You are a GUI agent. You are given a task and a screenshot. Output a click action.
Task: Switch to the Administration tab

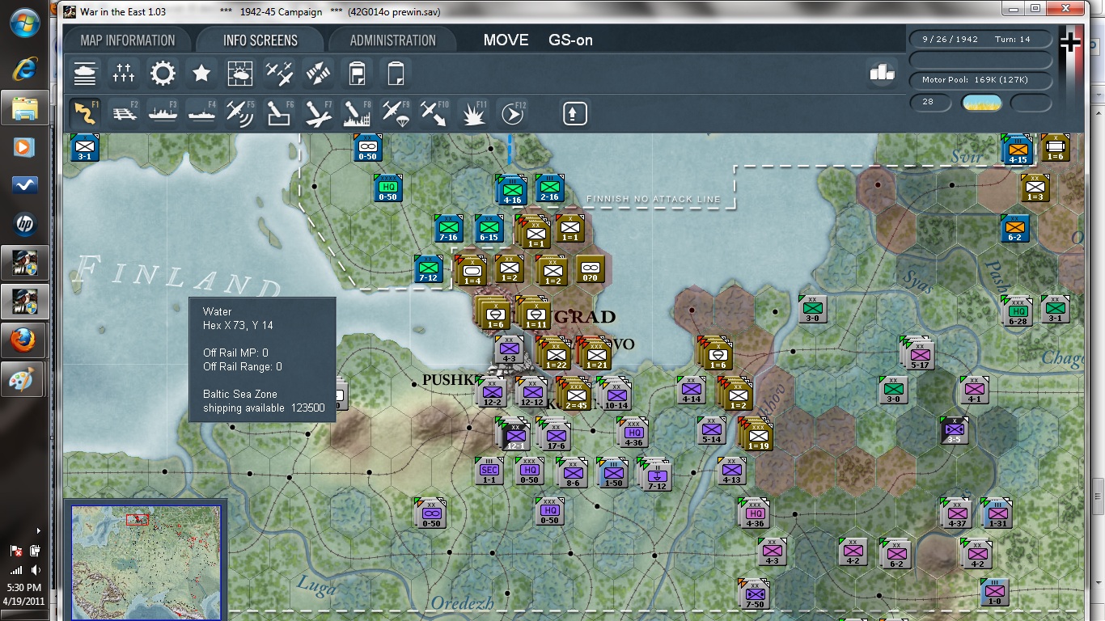coord(392,40)
